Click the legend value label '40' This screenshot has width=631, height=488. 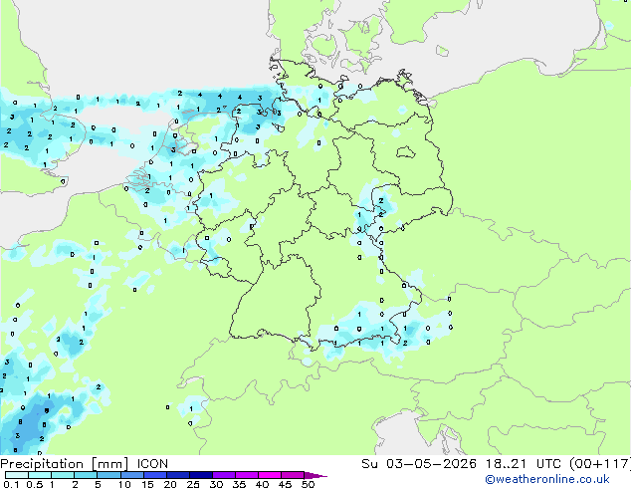262,484
